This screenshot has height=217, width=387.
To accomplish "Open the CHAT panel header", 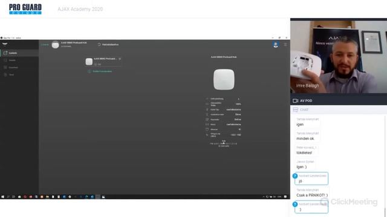I will tap(339, 110).
